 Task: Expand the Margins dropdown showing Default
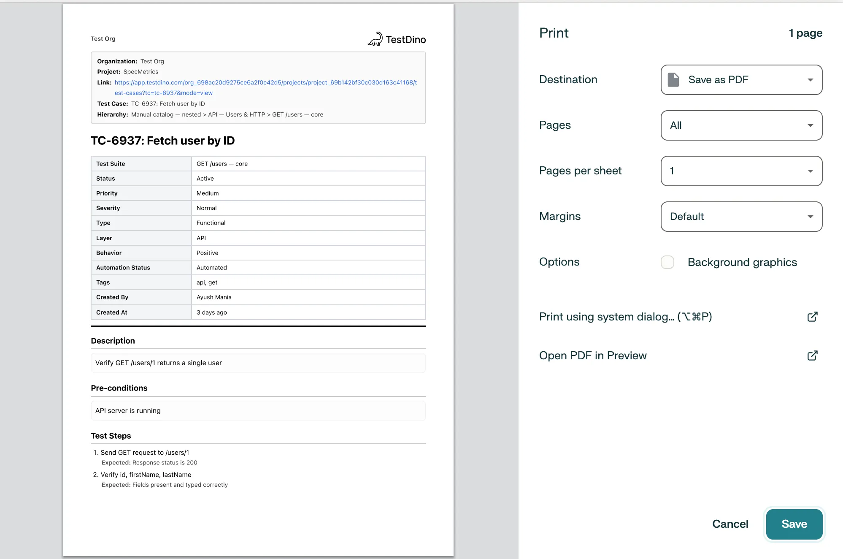click(x=741, y=216)
